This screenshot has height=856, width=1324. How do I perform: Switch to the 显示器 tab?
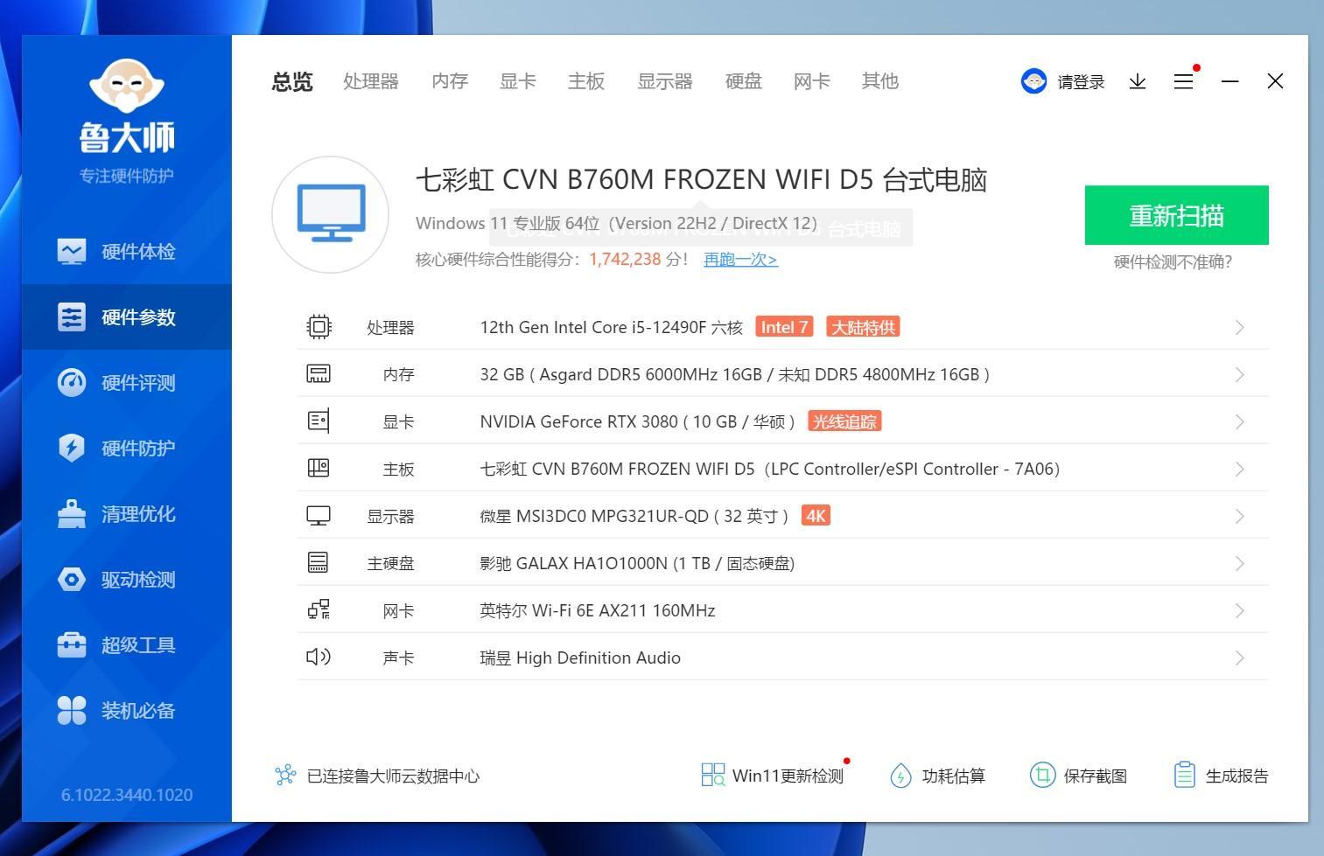pyautogui.click(x=665, y=81)
